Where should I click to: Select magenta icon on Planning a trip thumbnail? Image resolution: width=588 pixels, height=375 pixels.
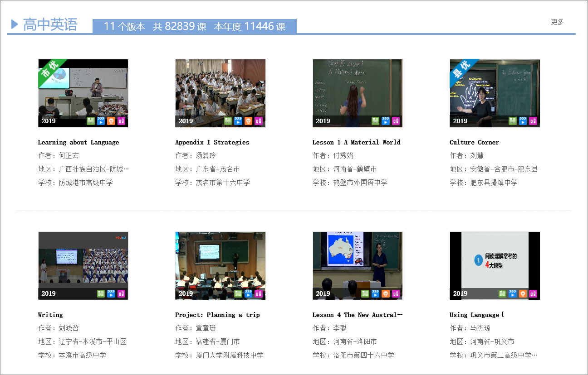tap(258, 293)
